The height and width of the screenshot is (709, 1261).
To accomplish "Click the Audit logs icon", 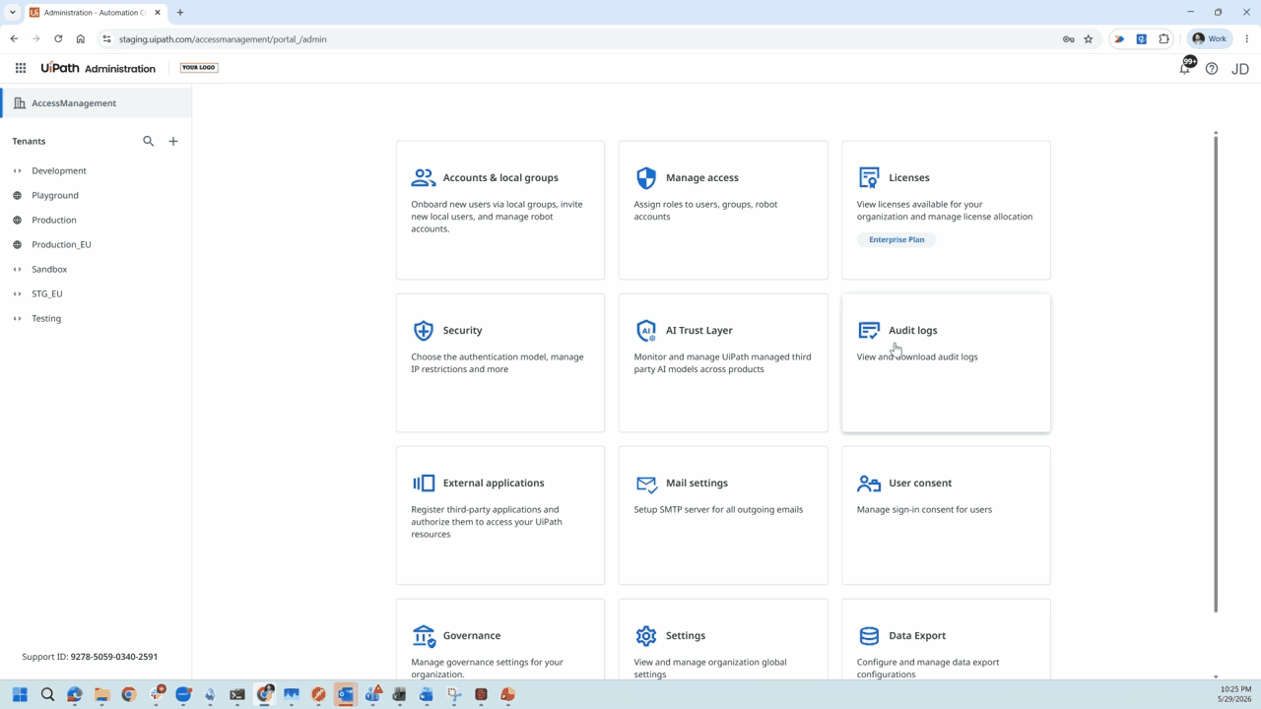I will (x=869, y=330).
